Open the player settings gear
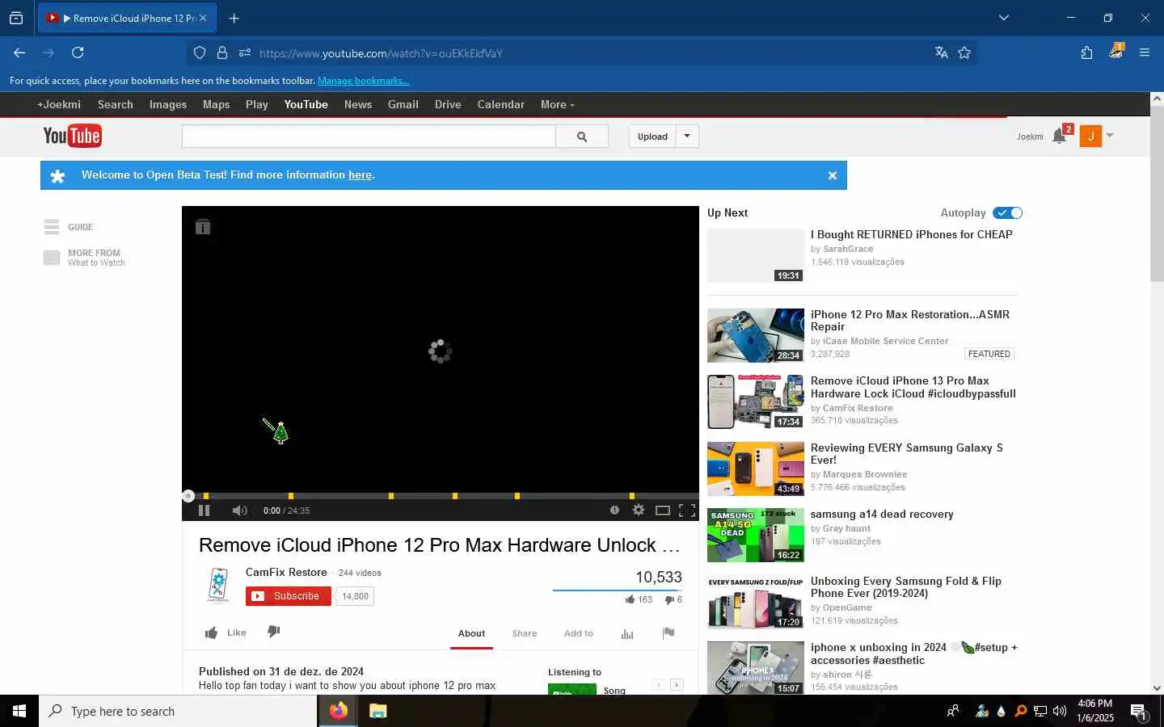The image size is (1164, 727). pyautogui.click(x=639, y=510)
